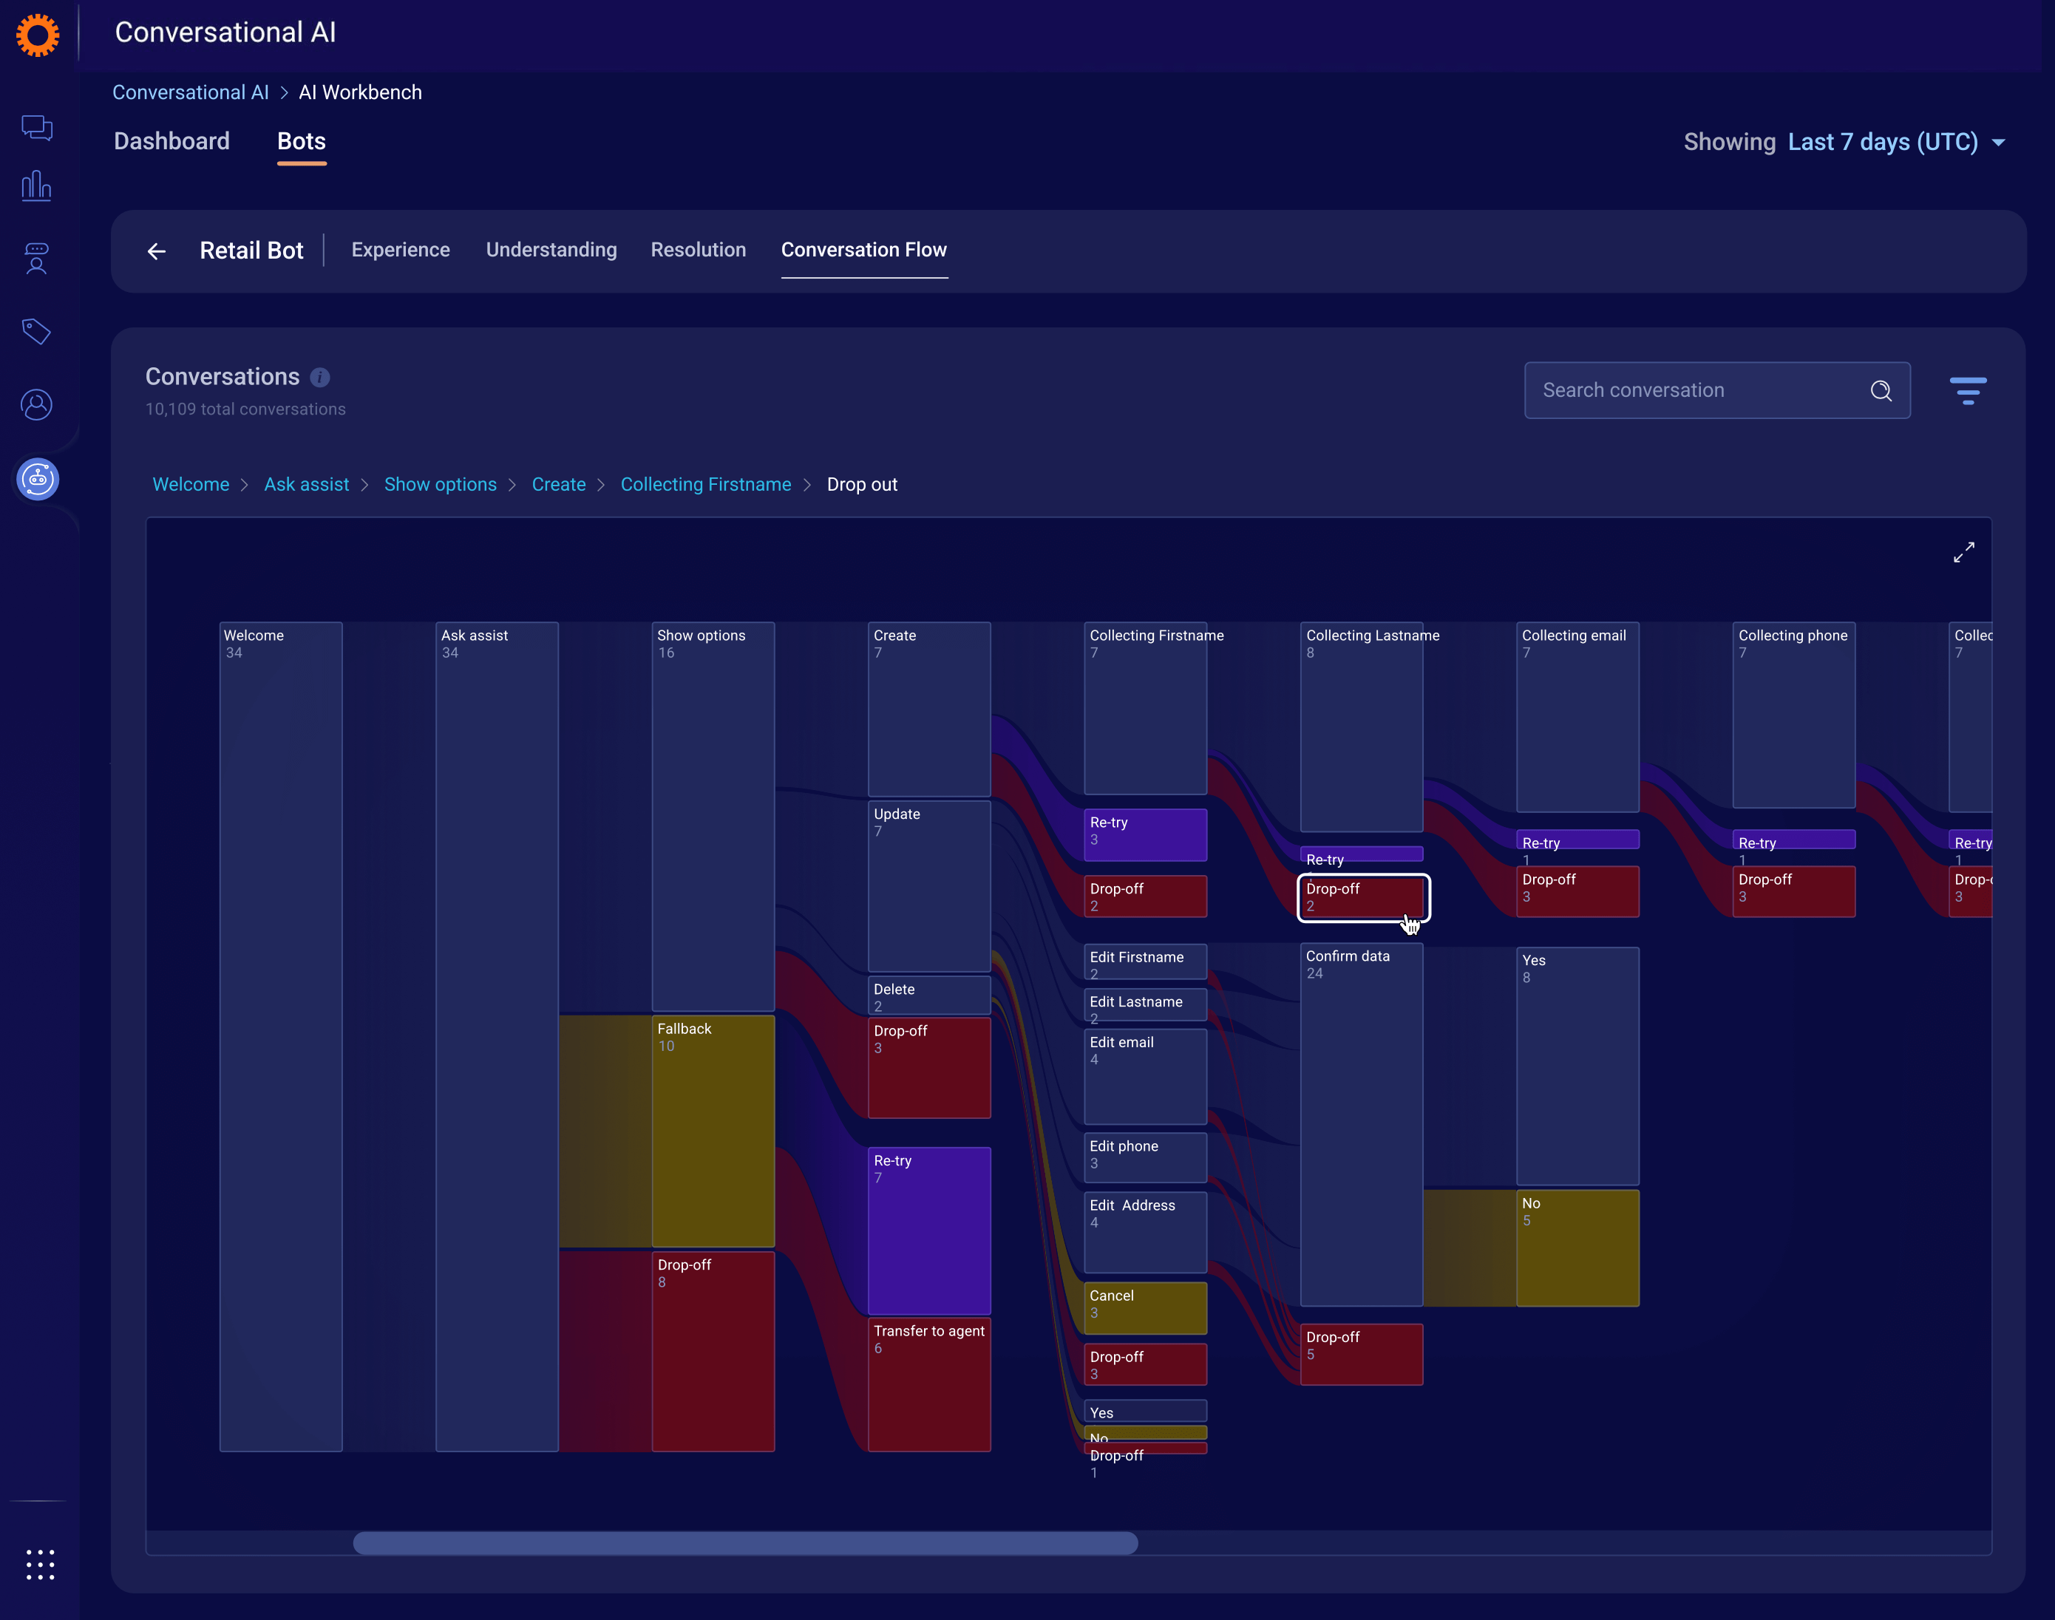Open the app grid dots menu

pos(40,1564)
